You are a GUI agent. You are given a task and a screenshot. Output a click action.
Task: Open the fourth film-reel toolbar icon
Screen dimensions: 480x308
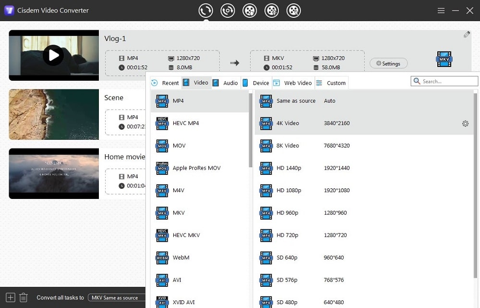(x=272, y=11)
